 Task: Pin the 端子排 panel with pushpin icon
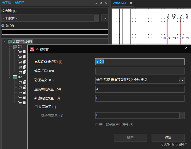(x=101, y=3)
